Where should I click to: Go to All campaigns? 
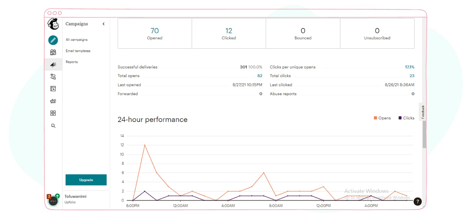(x=77, y=39)
